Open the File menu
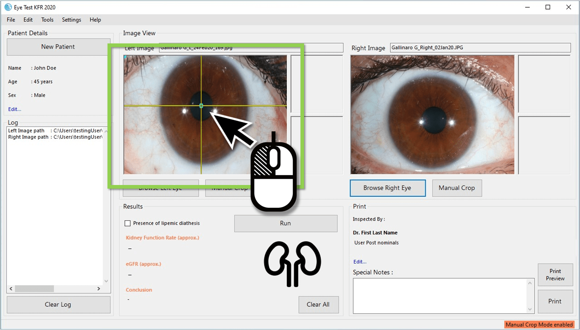This screenshot has height=330, width=580. (x=11, y=20)
